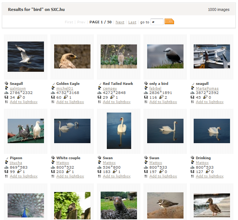This screenshot has width=238, height=220.
Task: Open the Seagull thumbnail by galntown
Action: click(26, 56)
